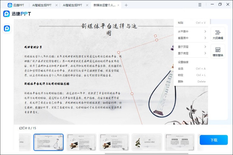
Task: Add a new tab with plus icon
Action: pos(126,5)
